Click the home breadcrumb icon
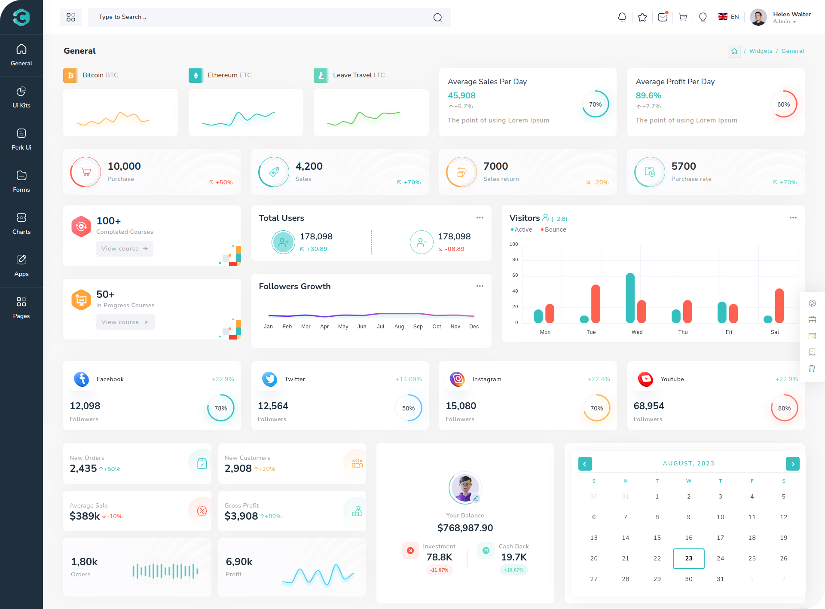 [x=734, y=51]
